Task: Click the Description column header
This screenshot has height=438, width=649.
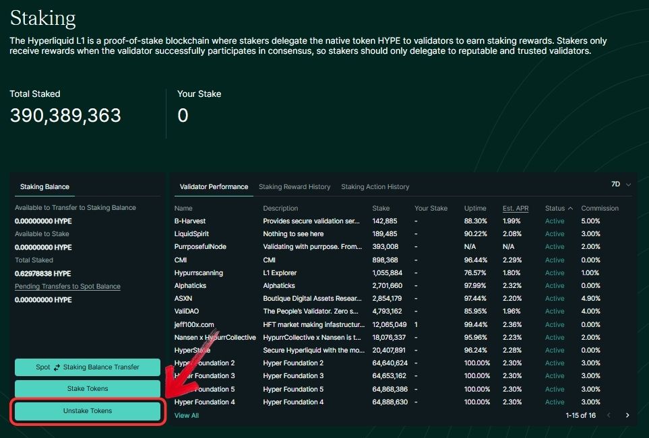Action: pyautogui.click(x=280, y=209)
